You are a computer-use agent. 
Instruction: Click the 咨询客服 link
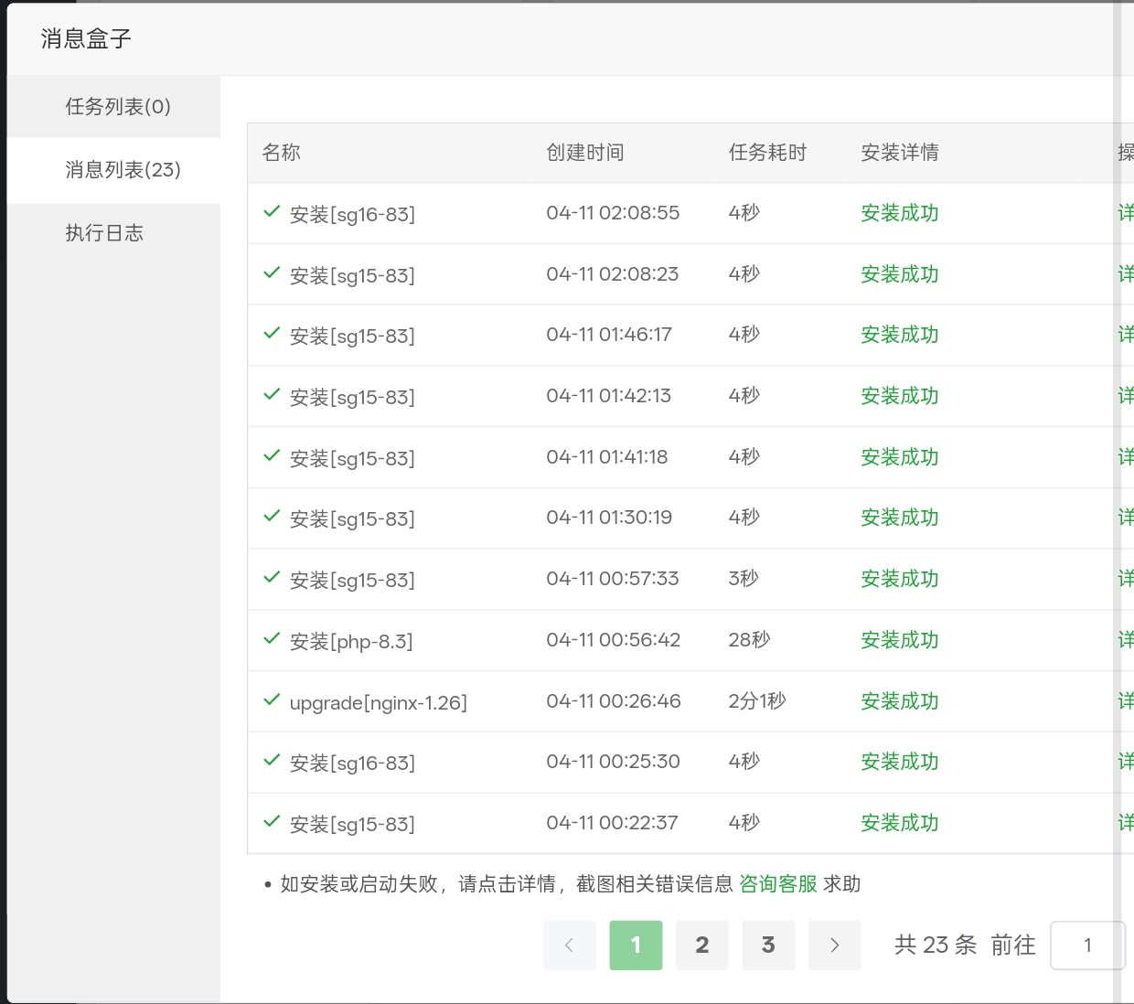pyautogui.click(x=776, y=883)
